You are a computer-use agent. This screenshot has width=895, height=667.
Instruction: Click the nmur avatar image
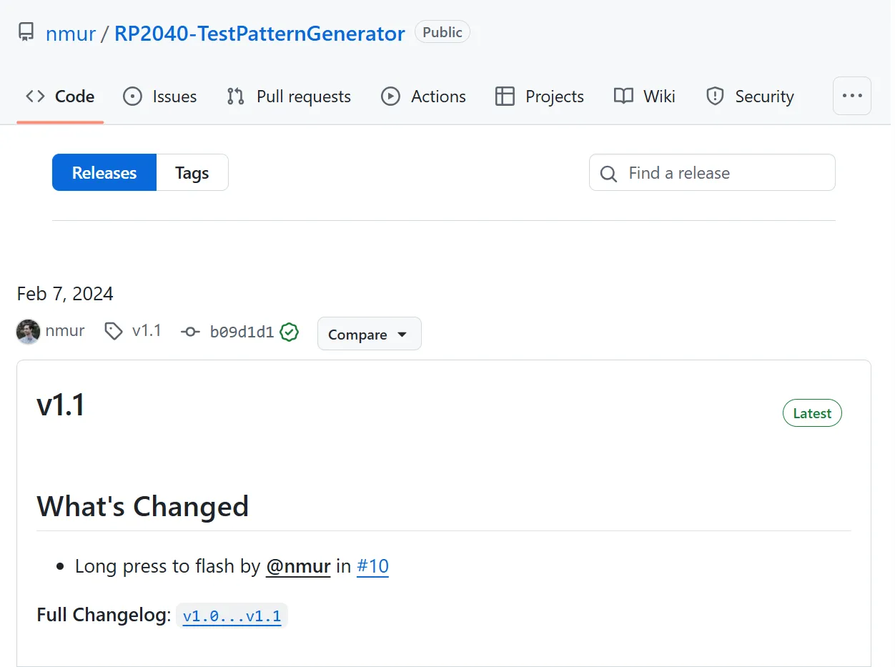click(29, 332)
